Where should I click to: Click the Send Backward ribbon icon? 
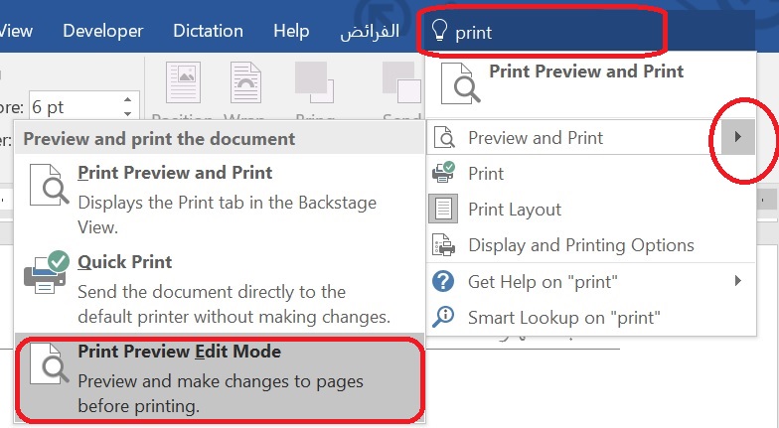point(401,82)
